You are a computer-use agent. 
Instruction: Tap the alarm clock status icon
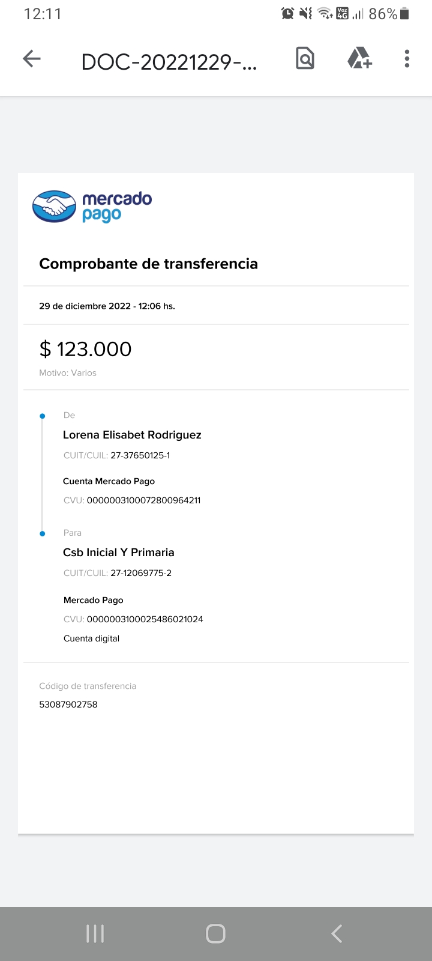pos(288,13)
